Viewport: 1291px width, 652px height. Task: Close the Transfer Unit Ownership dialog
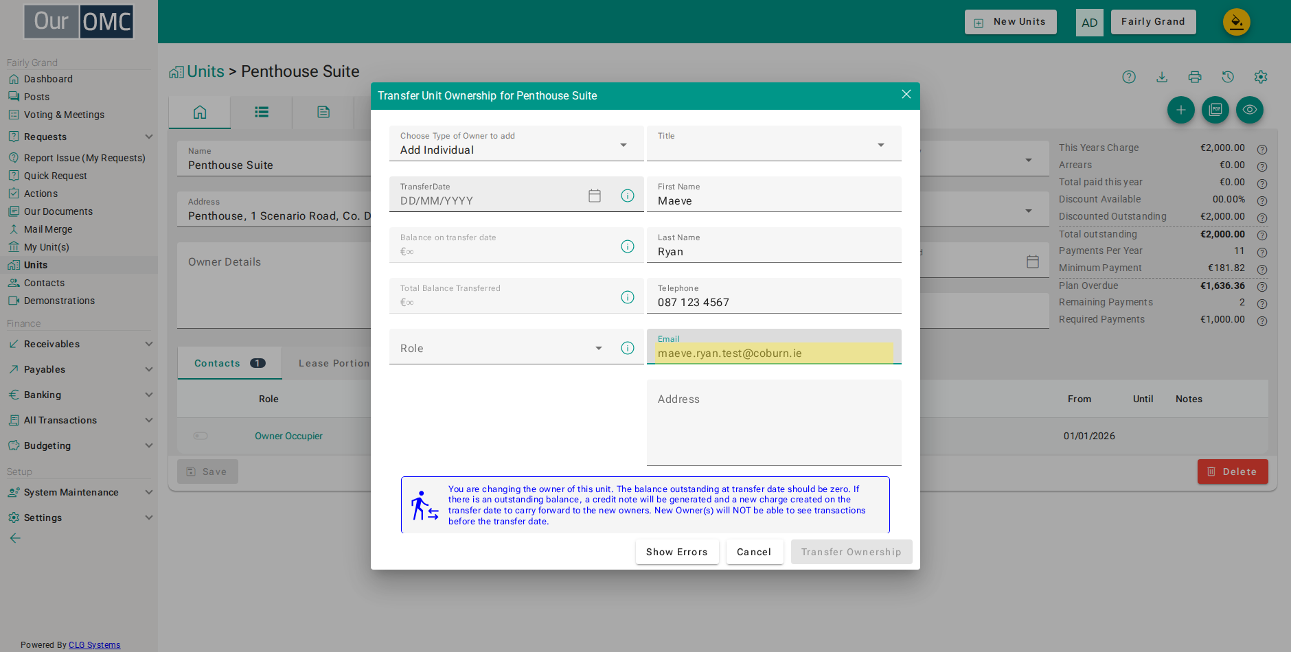point(906,94)
